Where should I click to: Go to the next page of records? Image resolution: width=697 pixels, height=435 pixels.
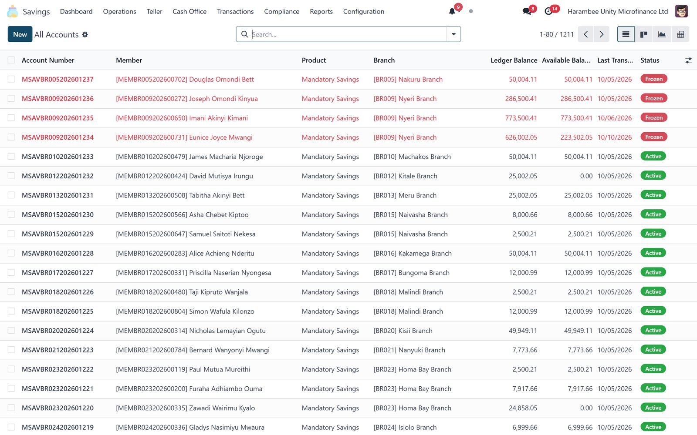coord(602,34)
